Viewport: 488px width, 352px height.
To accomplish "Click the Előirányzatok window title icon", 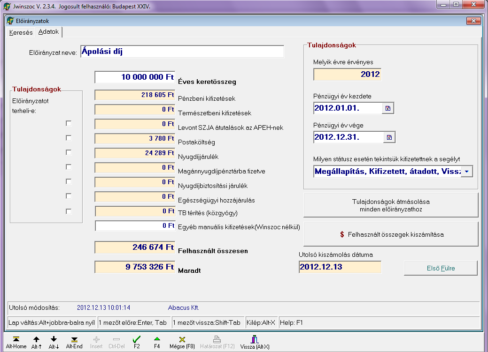I will point(10,21).
